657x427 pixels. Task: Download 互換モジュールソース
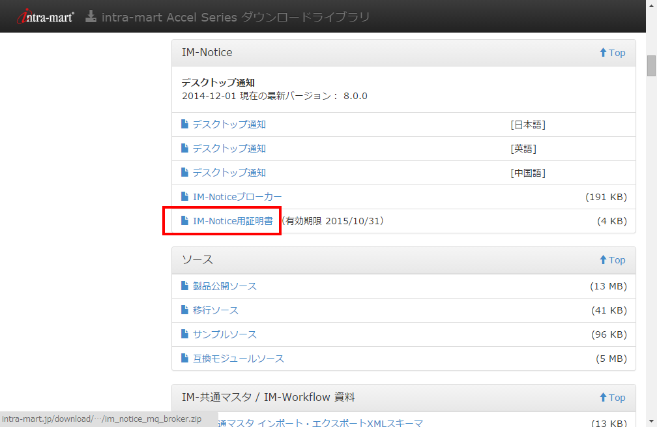point(239,359)
